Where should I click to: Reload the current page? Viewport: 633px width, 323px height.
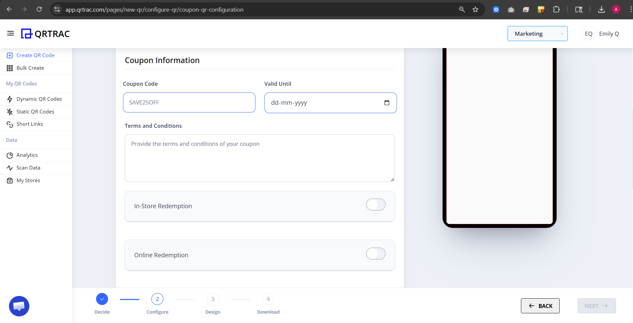(39, 9)
